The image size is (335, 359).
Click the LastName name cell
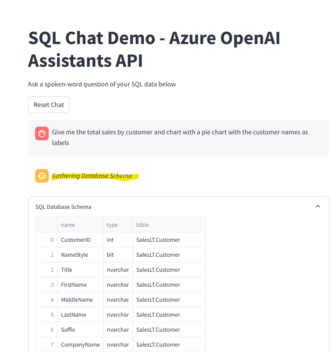click(x=80, y=314)
